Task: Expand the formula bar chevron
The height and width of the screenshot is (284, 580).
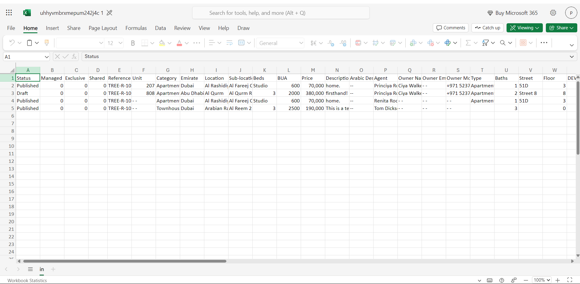Action: click(572, 56)
